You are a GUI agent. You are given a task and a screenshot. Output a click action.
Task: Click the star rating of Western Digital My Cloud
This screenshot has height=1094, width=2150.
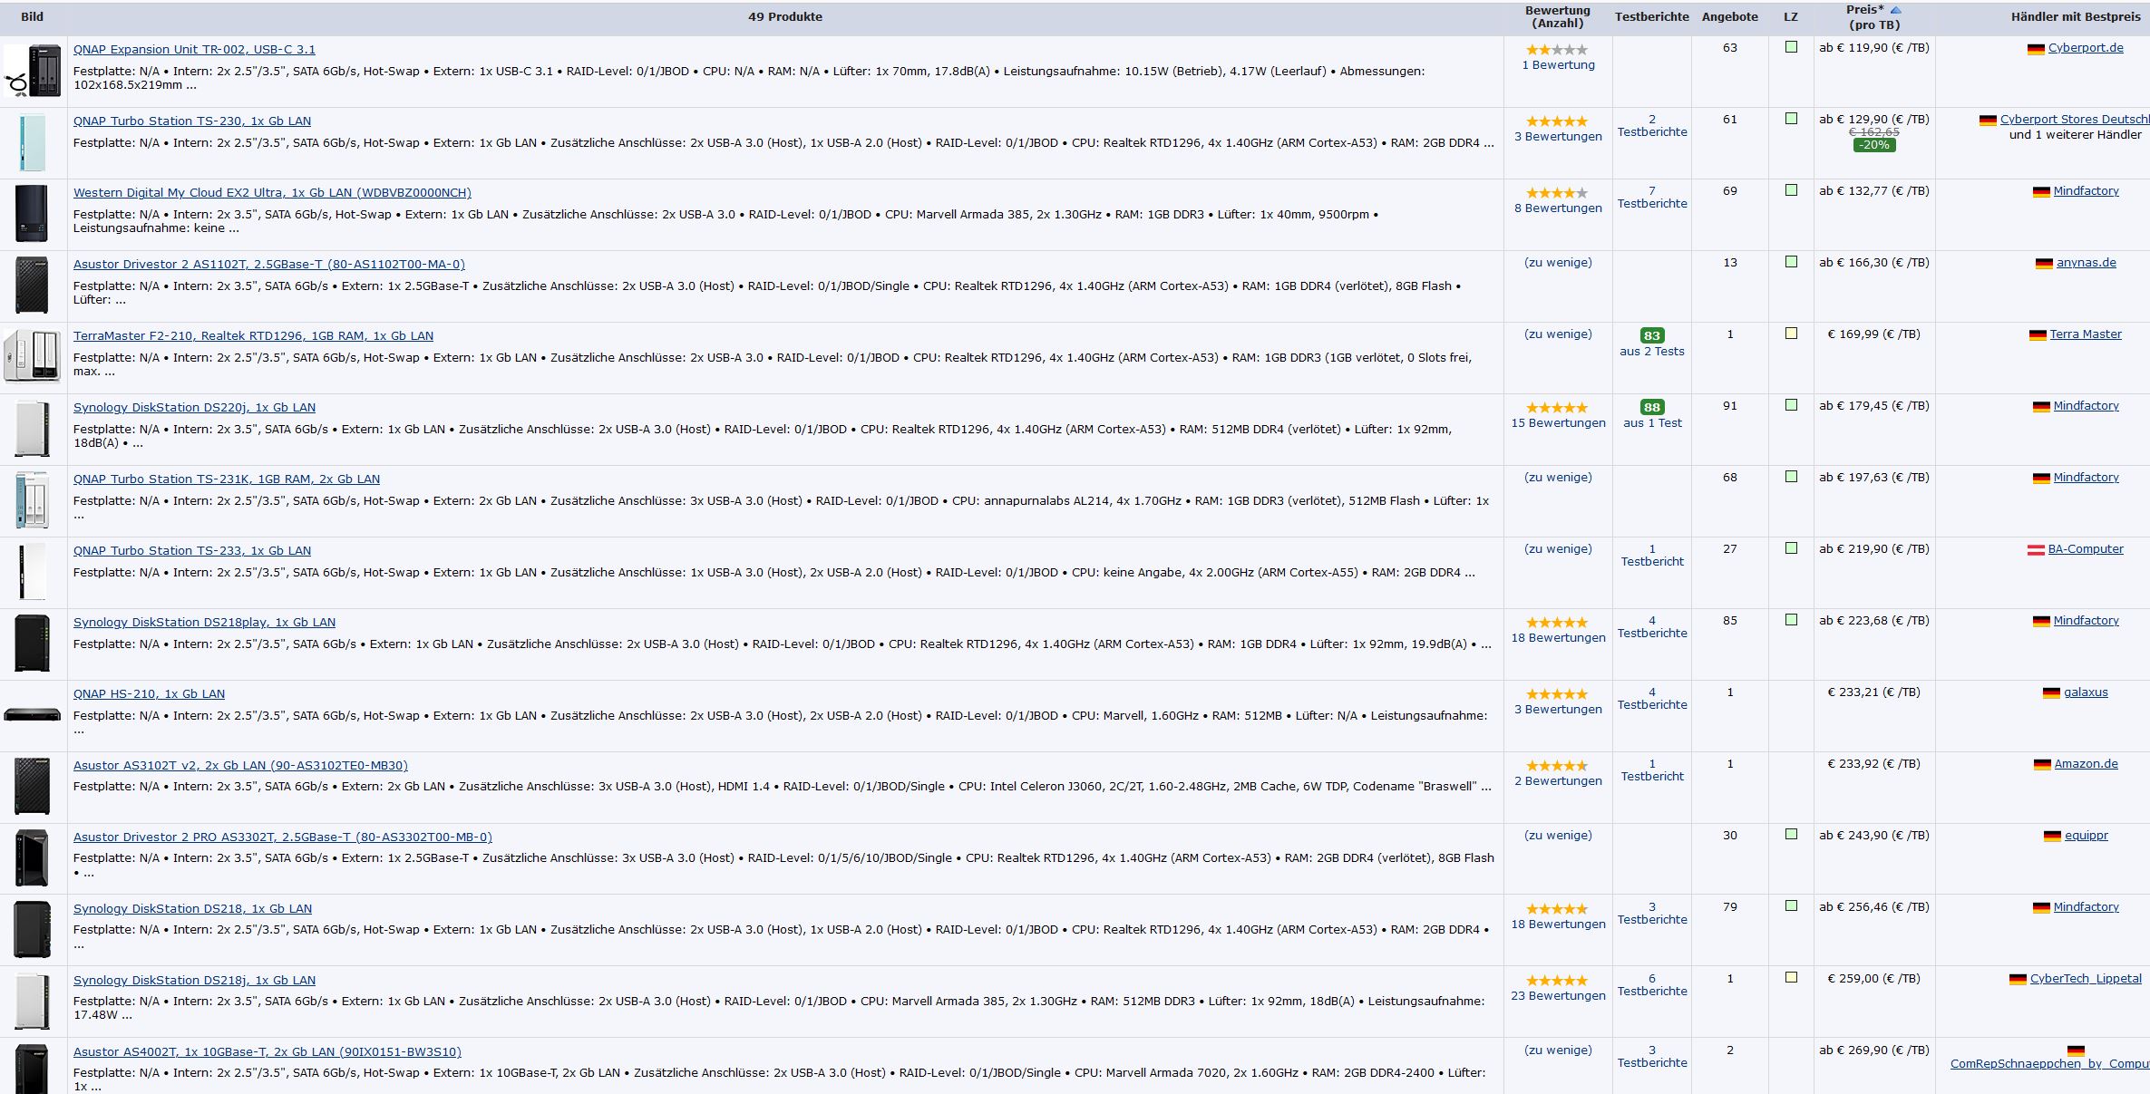click(1556, 193)
